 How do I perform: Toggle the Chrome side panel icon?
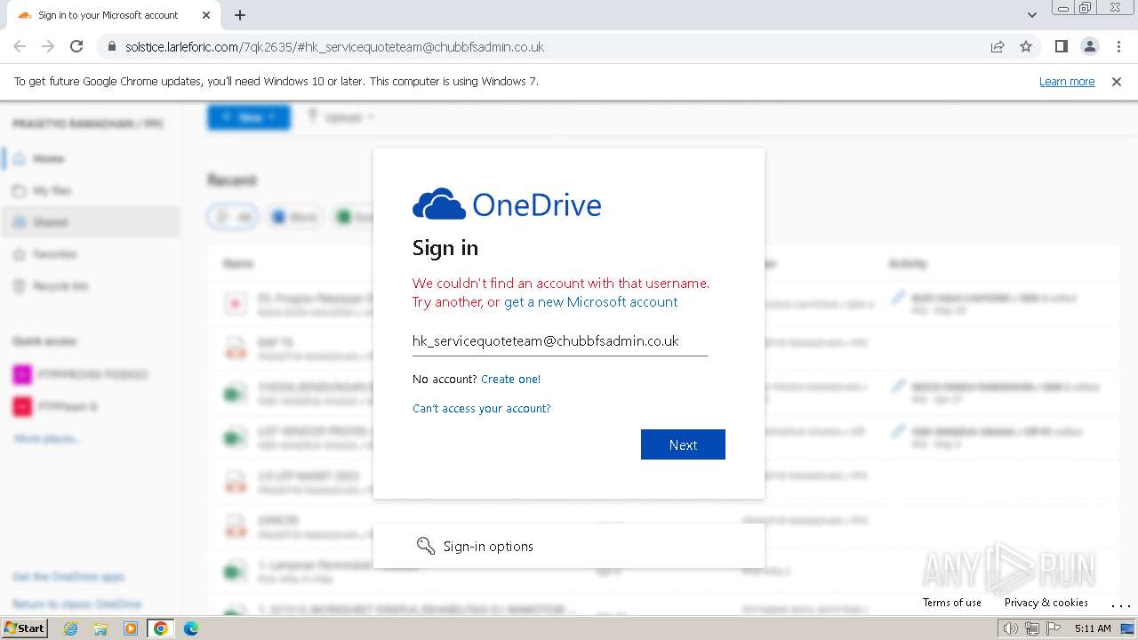(x=1061, y=46)
